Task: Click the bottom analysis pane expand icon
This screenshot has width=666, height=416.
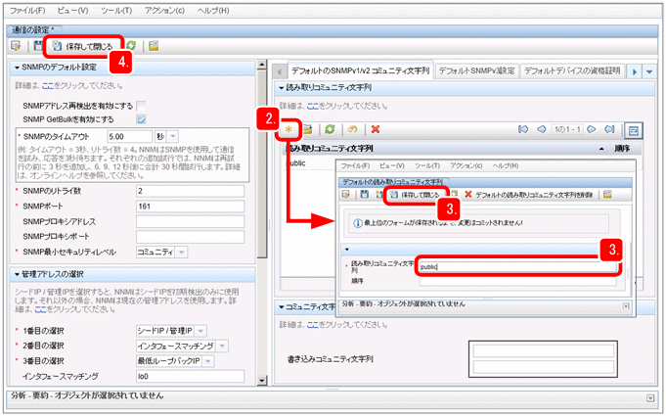Action: click(650, 398)
